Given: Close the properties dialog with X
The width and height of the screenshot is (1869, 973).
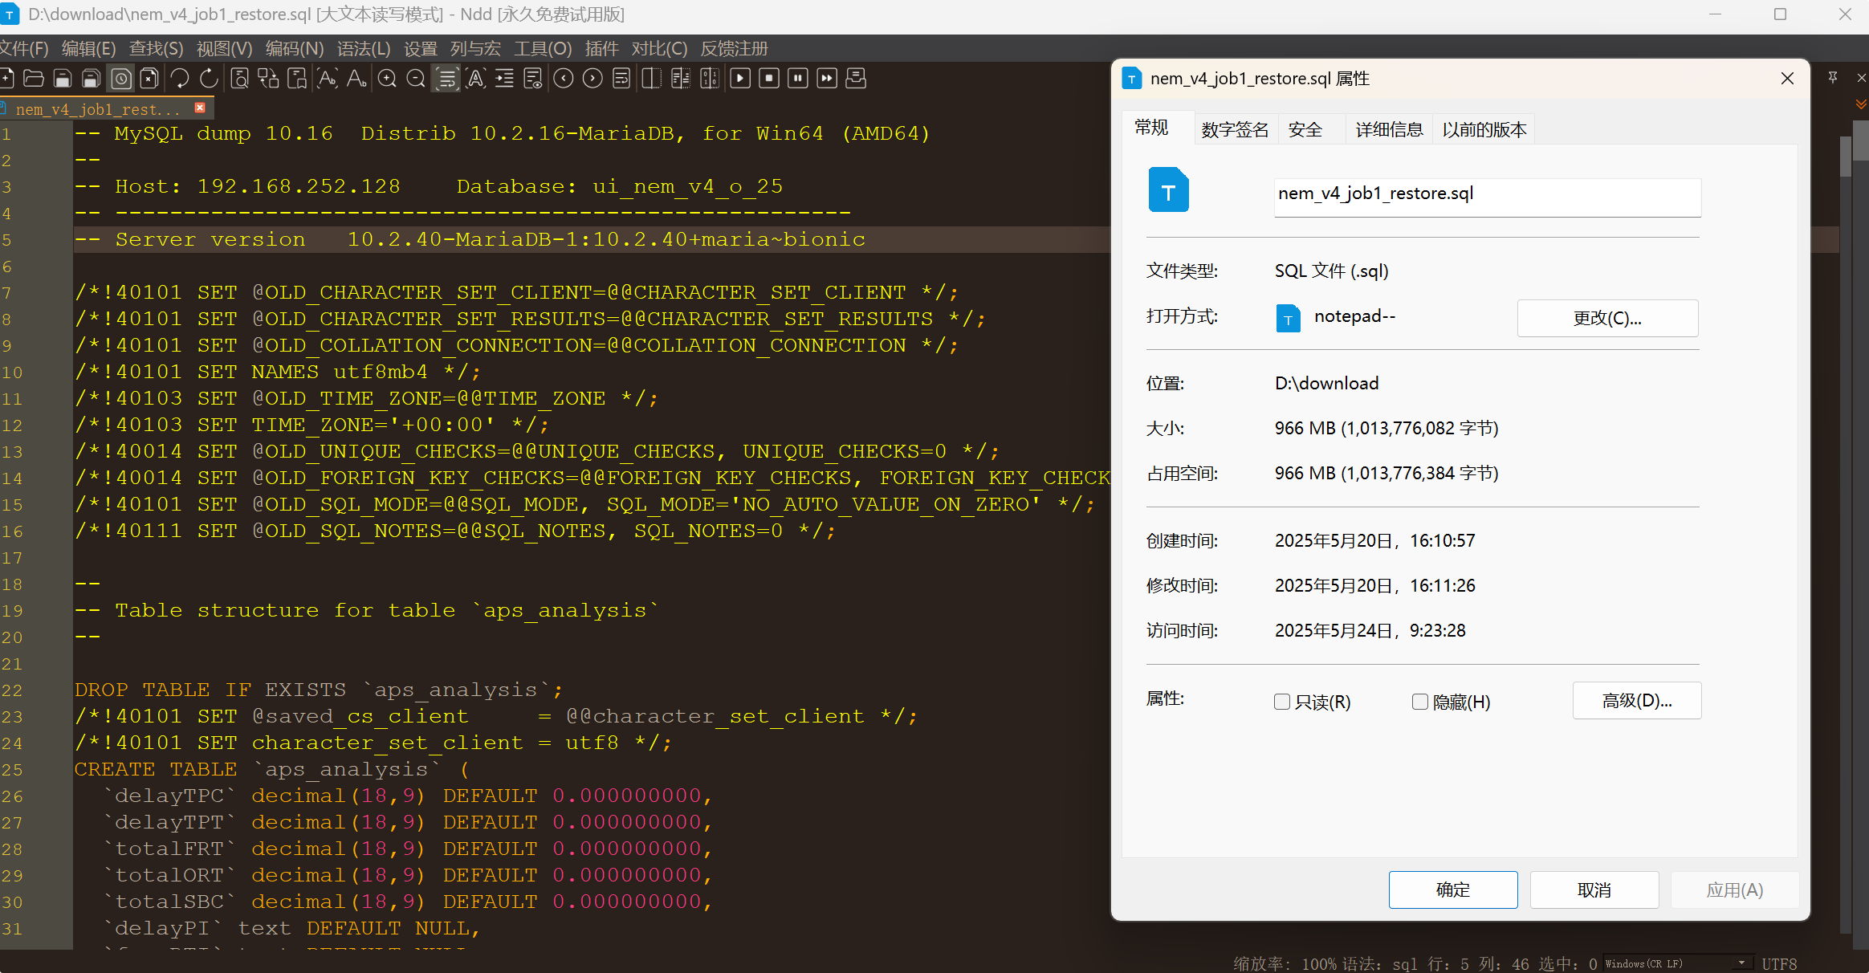Looking at the screenshot, I should click(x=1787, y=78).
